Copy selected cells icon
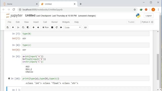This screenshot has height=91, width=162. [23, 28]
